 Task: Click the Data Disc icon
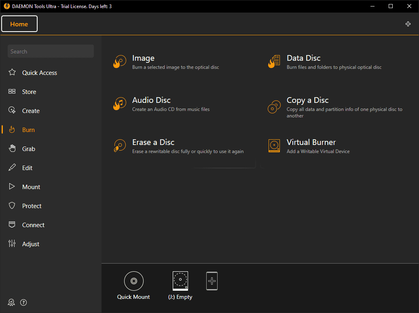point(274,62)
